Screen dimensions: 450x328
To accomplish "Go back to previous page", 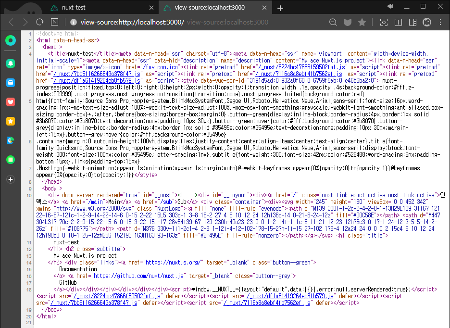I will [11, 22].
